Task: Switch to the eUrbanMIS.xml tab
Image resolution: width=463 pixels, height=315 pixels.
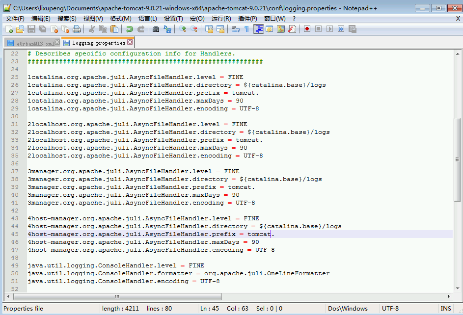Action: click(x=32, y=43)
